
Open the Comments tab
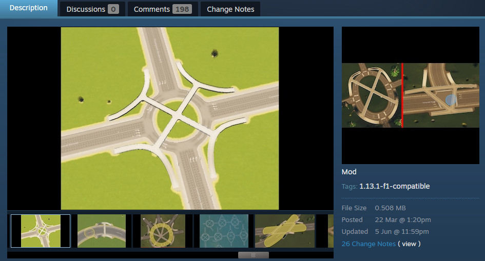click(163, 9)
